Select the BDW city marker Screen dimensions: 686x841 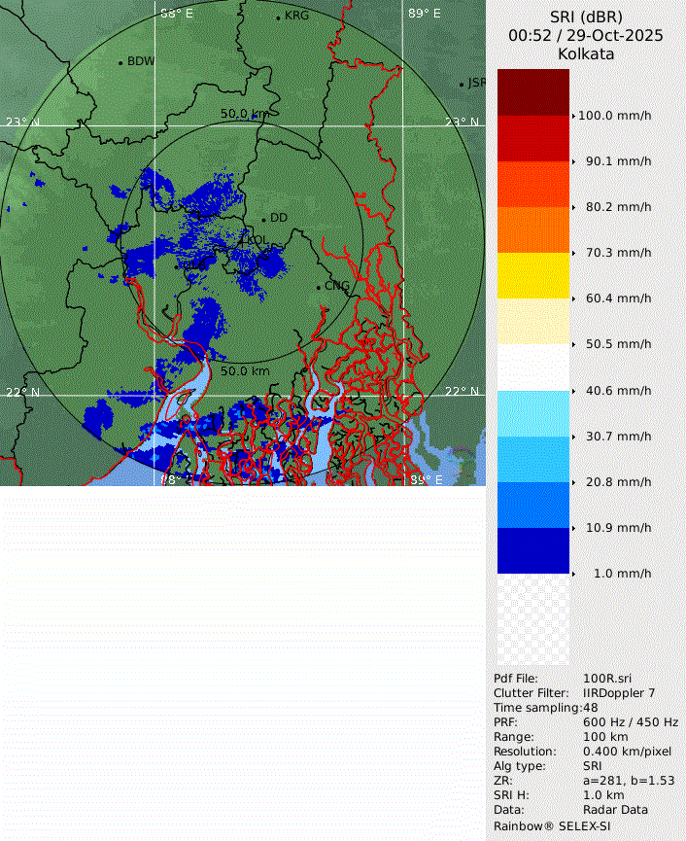coord(120,63)
